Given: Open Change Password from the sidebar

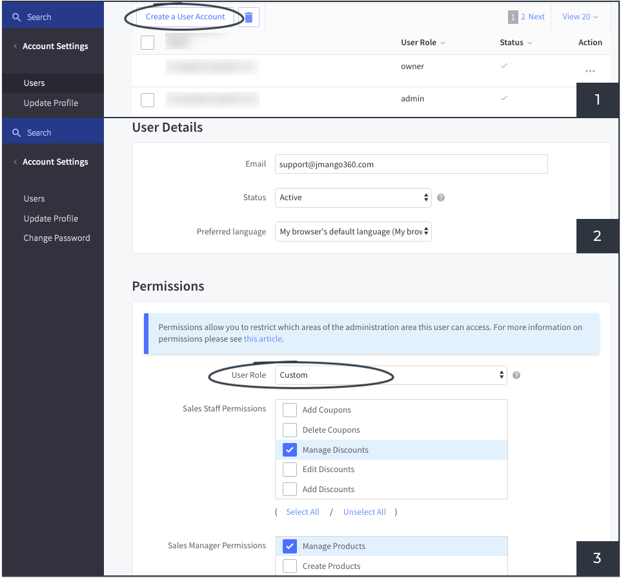Looking at the screenshot, I should tap(57, 238).
